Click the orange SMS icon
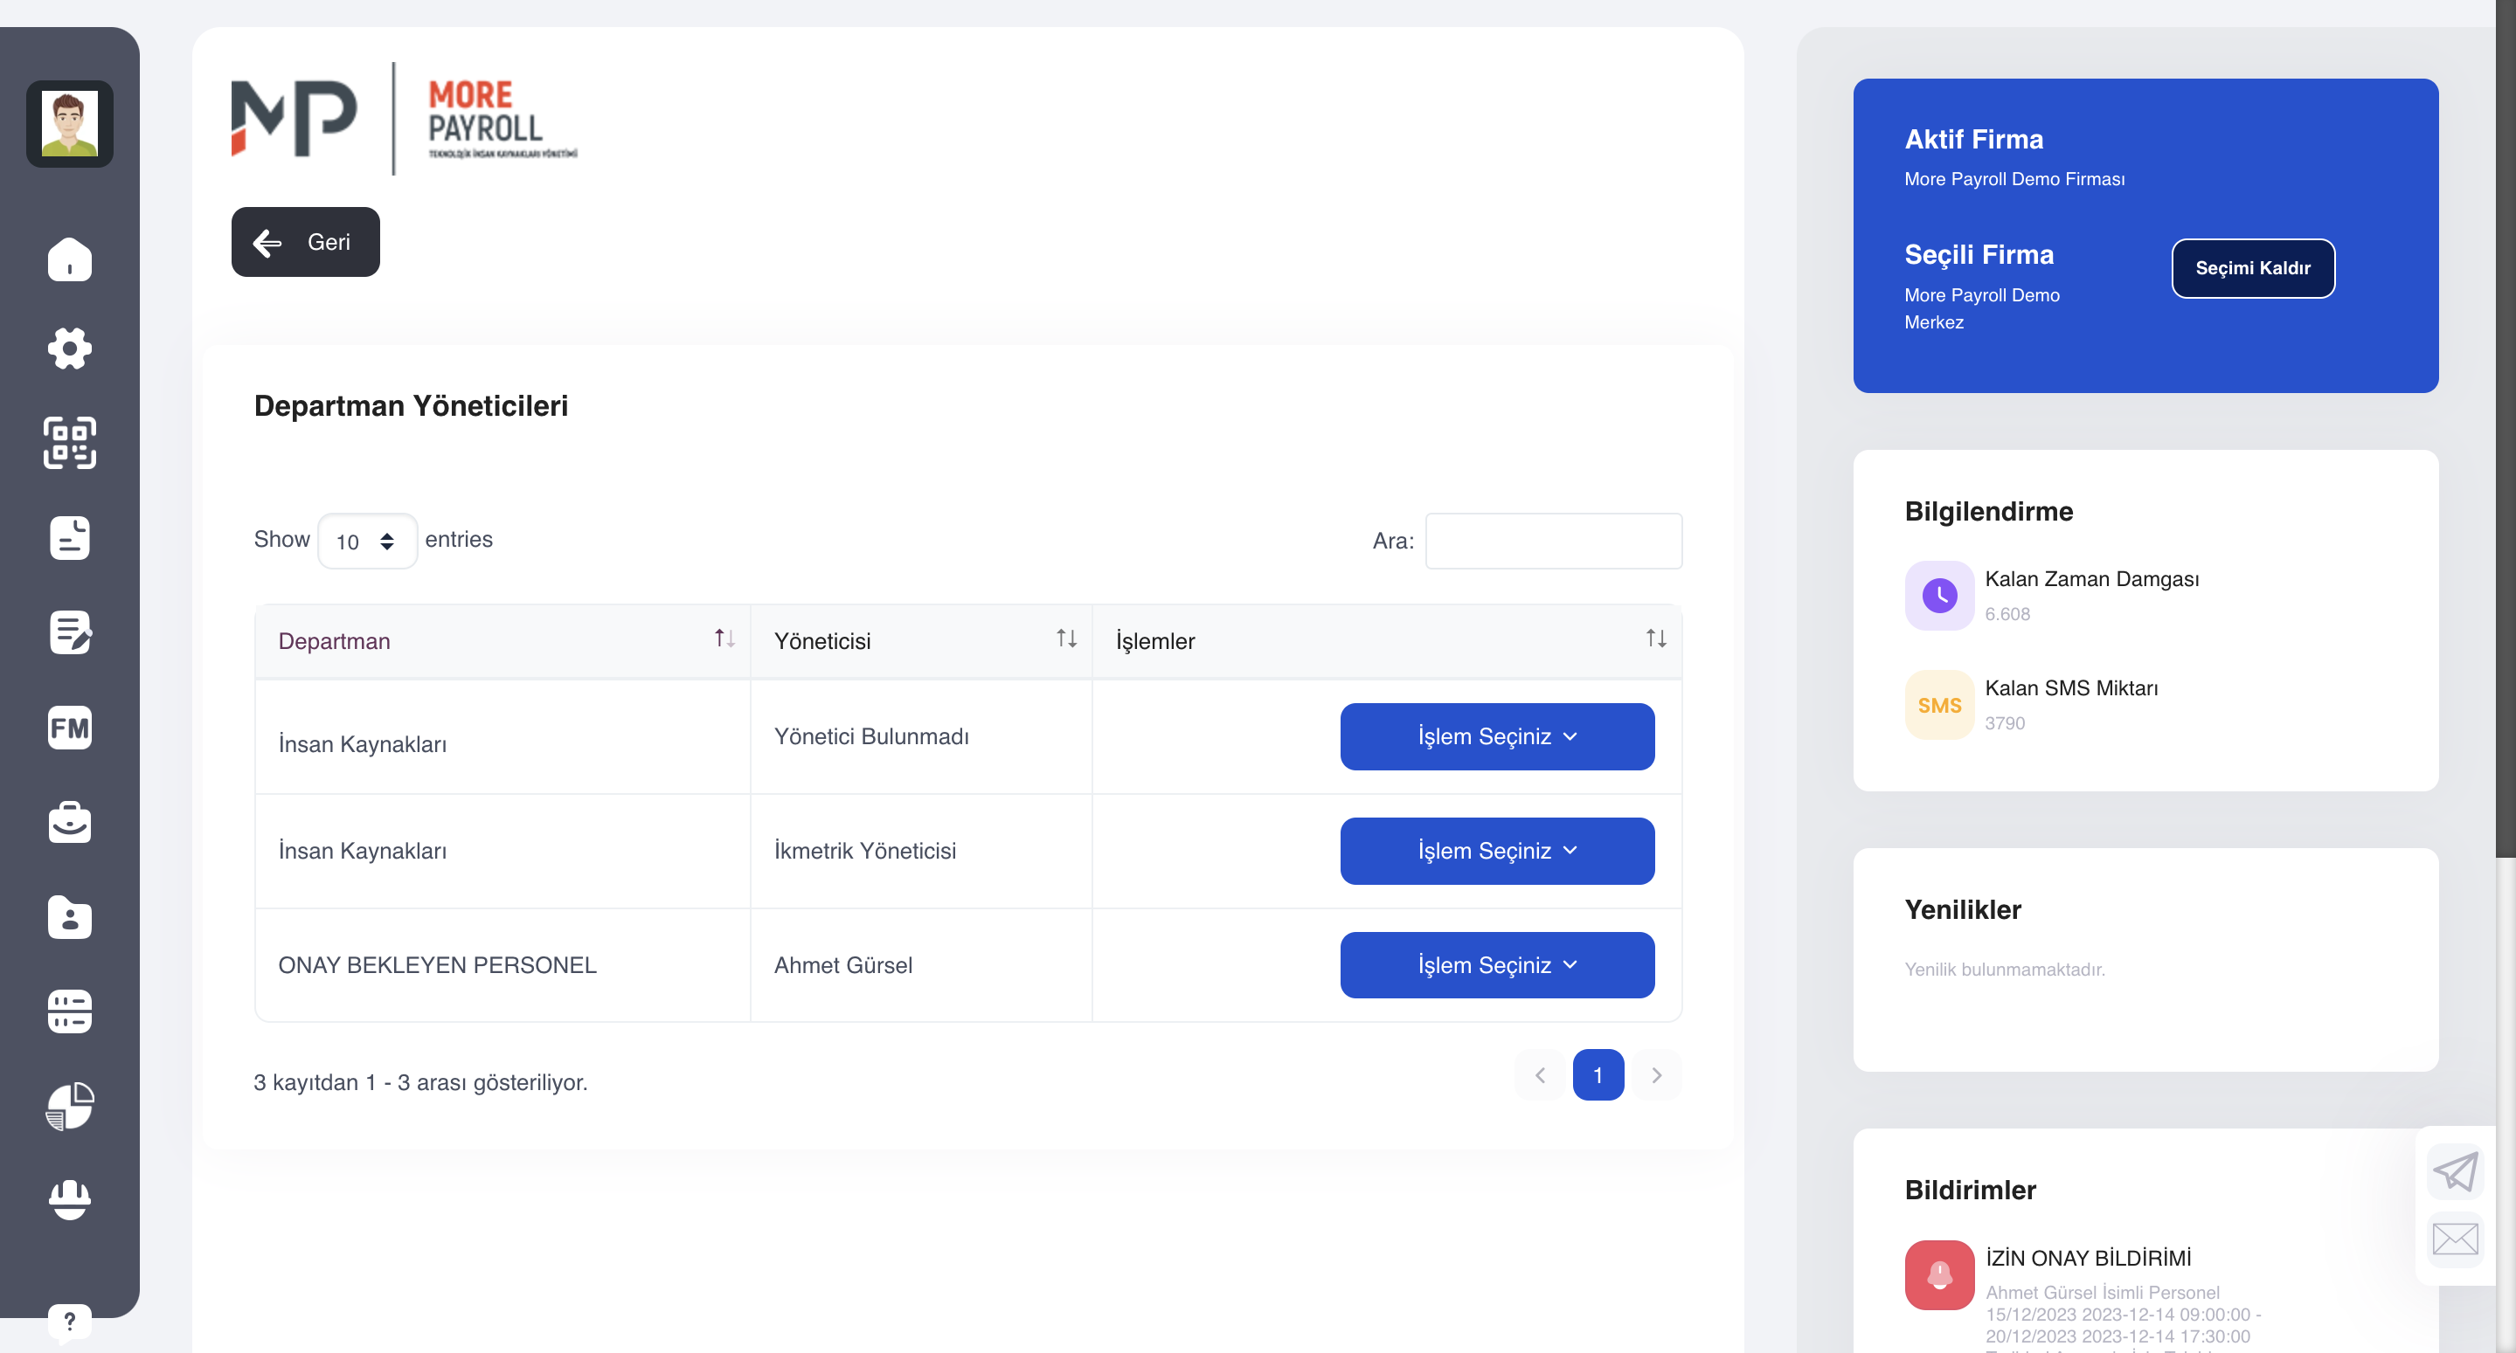The height and width of the screenshot is (1353, 2516). click(x=1938, y=705)
